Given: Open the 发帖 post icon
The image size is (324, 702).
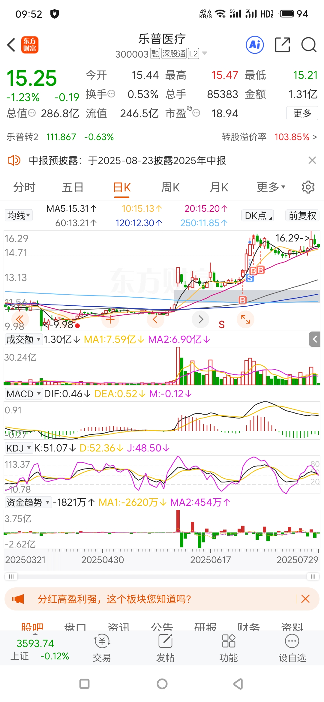Looking at the screenshot, I should (165, 648).
